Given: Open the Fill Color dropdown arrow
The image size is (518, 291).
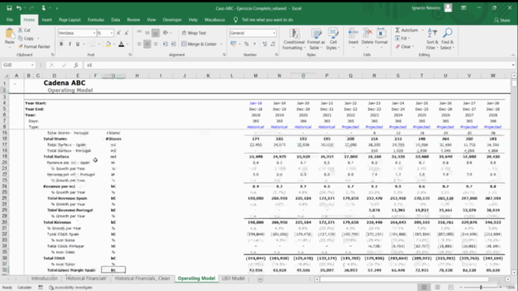Looking at the screenshot, I should point(114,44).
